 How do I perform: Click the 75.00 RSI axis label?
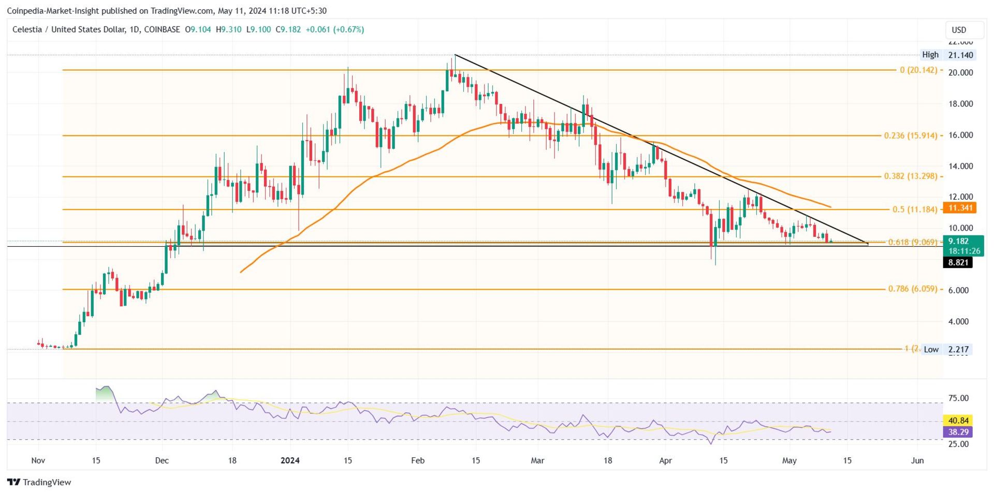tap(958, 398)
